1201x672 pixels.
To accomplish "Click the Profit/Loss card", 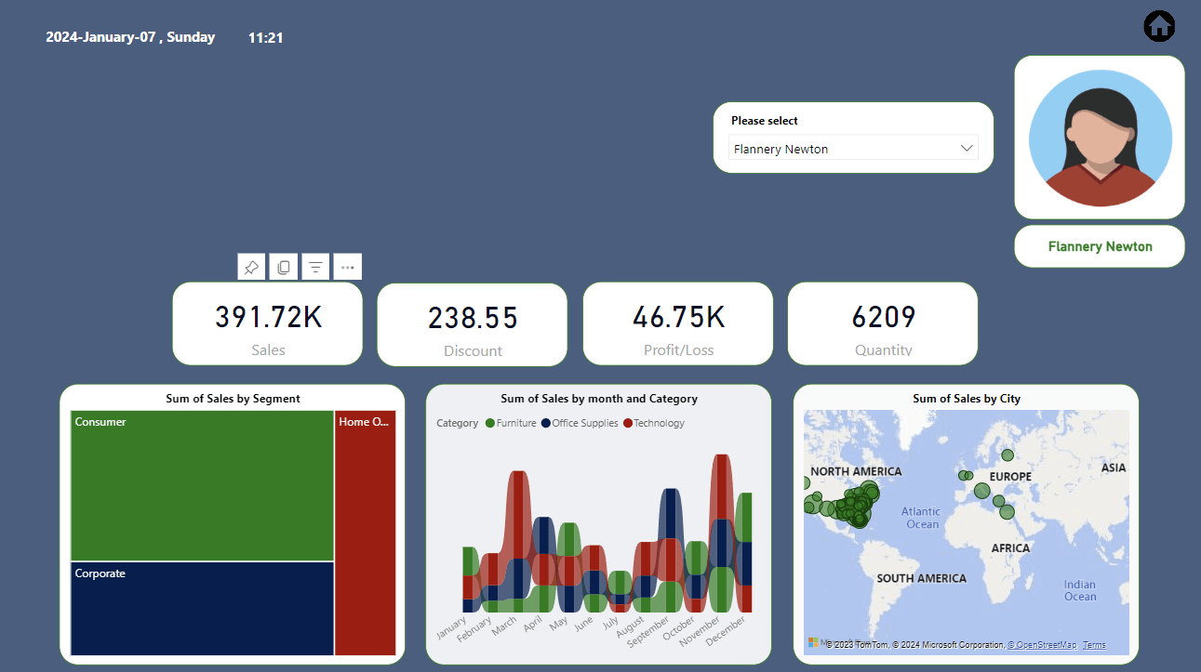I will pyautogui.click(x=677, y=323).
